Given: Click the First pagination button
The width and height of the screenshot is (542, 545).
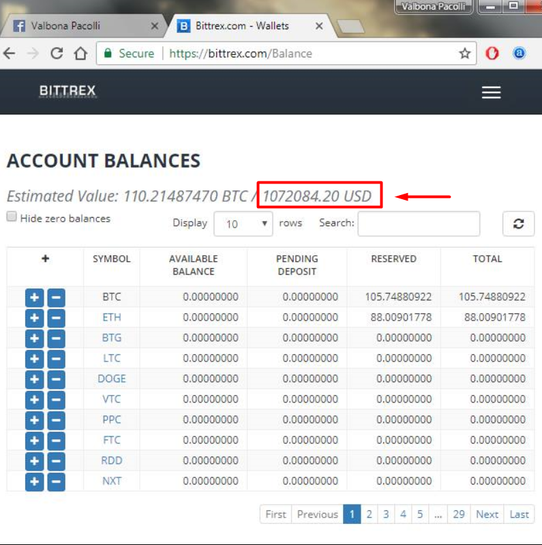Looking at the screenshot, I should point(276,514).
